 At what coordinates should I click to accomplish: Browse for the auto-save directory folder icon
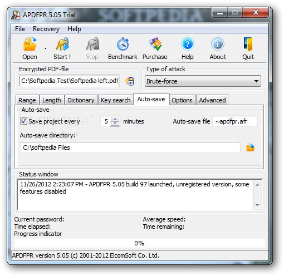pos(251,147)
